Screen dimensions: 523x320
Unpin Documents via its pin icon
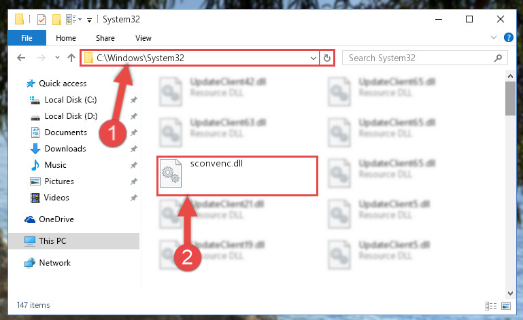coord(134,132)
